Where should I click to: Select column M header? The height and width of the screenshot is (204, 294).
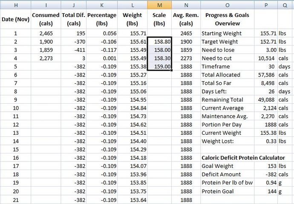(x=159, y=5)
